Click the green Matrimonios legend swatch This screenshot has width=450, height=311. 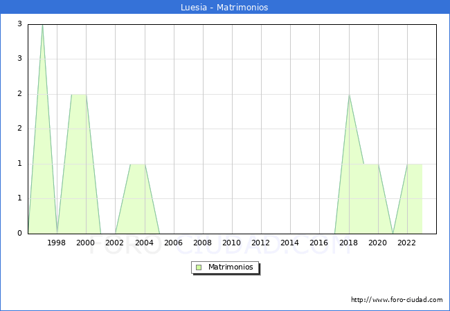199,267
